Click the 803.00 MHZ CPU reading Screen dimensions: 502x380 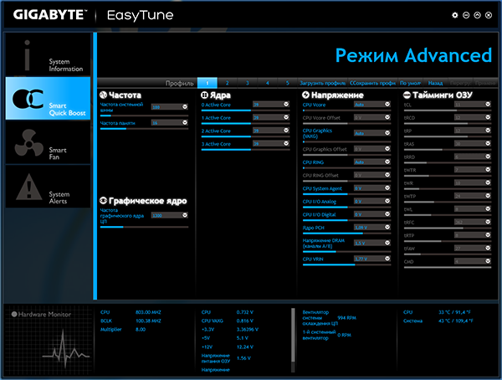148,312
